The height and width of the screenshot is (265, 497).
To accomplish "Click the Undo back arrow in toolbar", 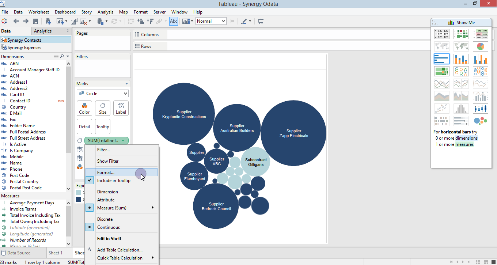I will 16,21.
